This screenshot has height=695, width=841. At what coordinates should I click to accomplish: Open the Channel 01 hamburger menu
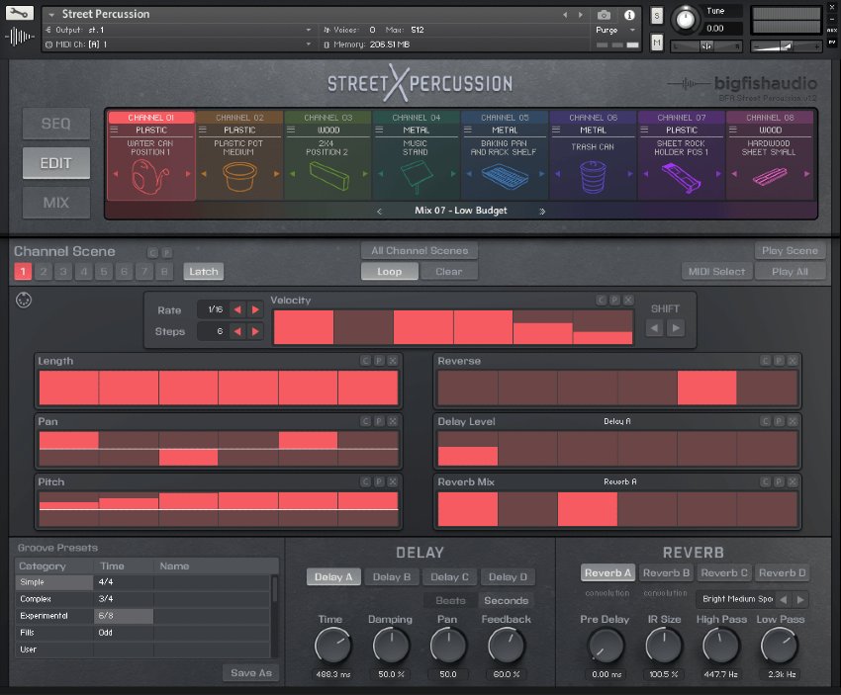(114, 130)
